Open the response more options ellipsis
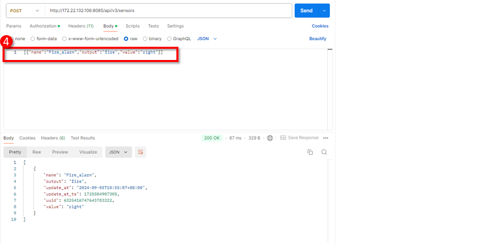This screenshot has height=244, width=488. (x=326, y=138)
